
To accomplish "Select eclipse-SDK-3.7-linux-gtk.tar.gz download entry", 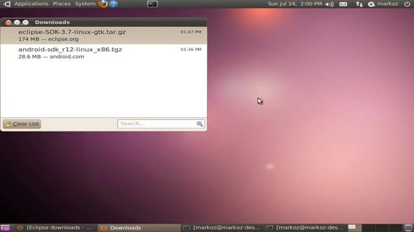I will (103, 35).
